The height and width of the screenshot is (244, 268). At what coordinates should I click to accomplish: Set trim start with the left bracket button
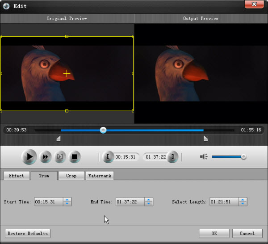coord(108,157)
